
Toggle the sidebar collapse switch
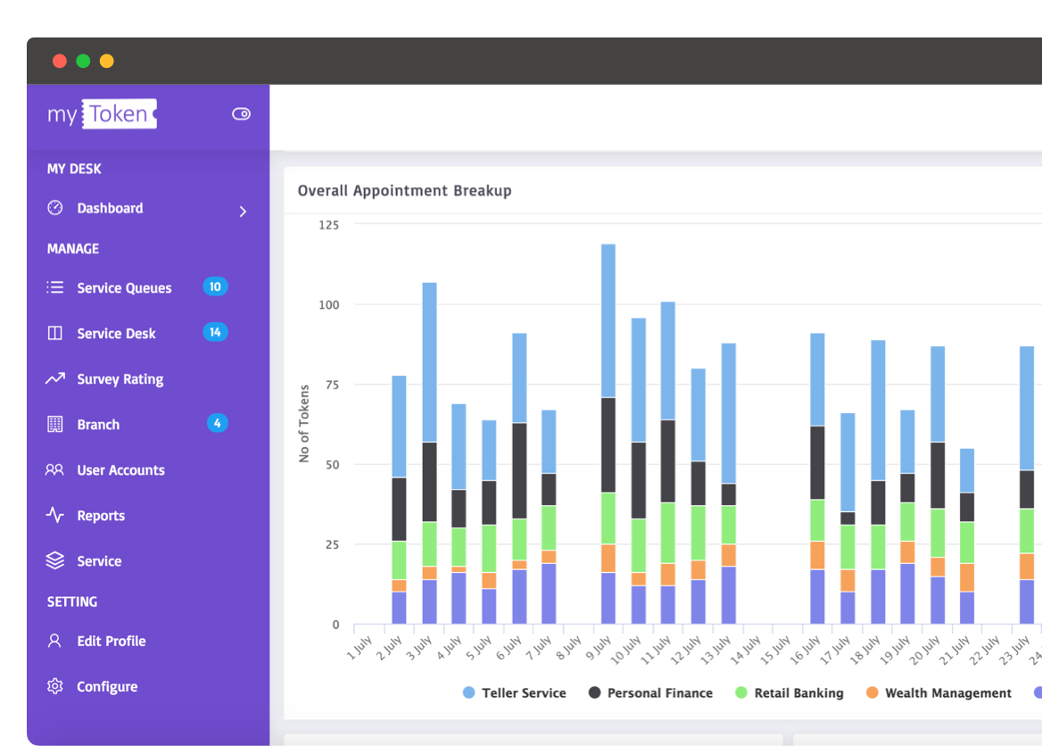click(x=241, y=113)
